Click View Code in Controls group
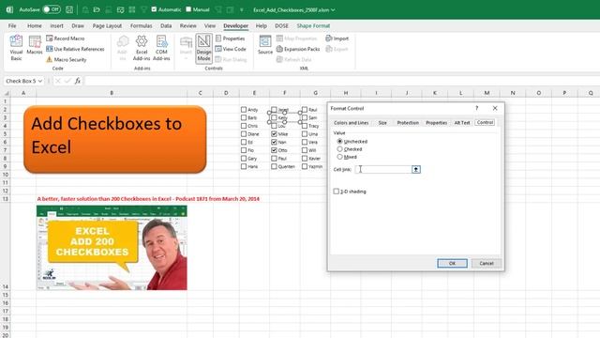The image size is (600, 338). (231, 49)
